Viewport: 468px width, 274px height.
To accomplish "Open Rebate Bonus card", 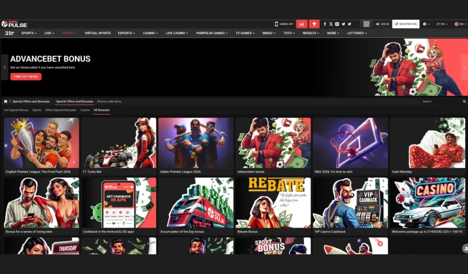I will [x=273, y=206].
